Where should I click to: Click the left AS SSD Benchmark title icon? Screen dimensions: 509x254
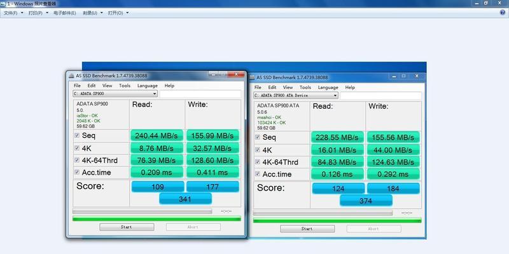71,76
